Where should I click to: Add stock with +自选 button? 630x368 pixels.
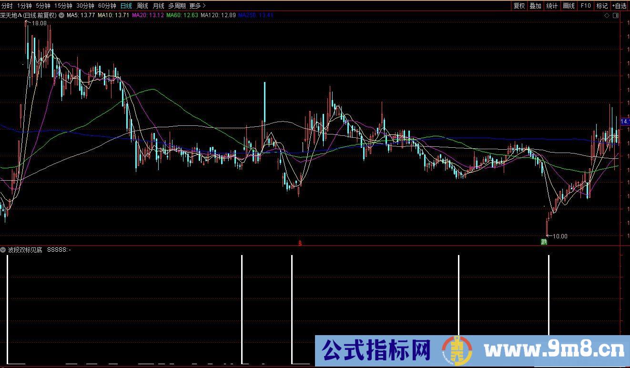(x=620, y=6)
